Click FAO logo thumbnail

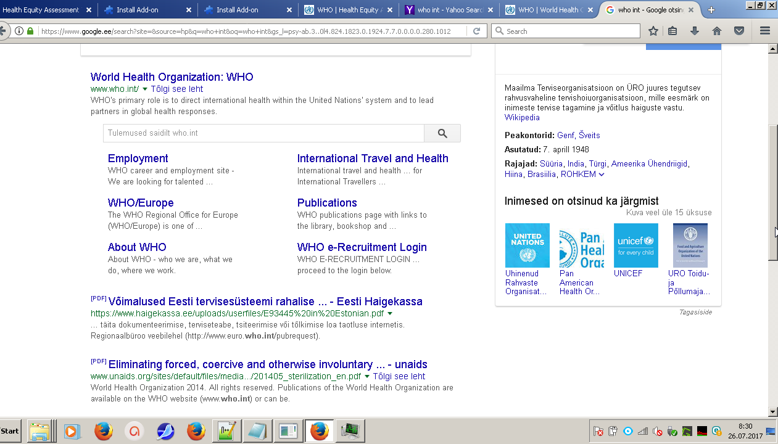(x=690, y=245)
